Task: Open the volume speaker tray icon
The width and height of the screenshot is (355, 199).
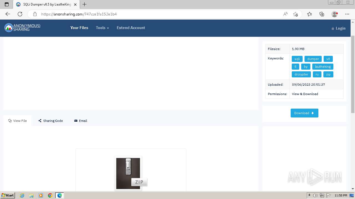Action: (315, 195)
